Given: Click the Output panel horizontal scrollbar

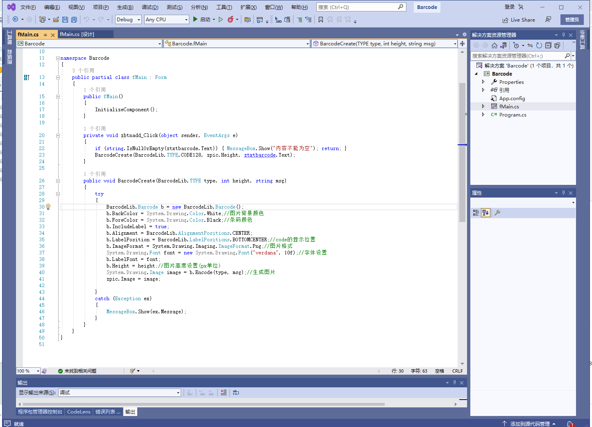Looking at the screenshot, I should coord(203,404).
